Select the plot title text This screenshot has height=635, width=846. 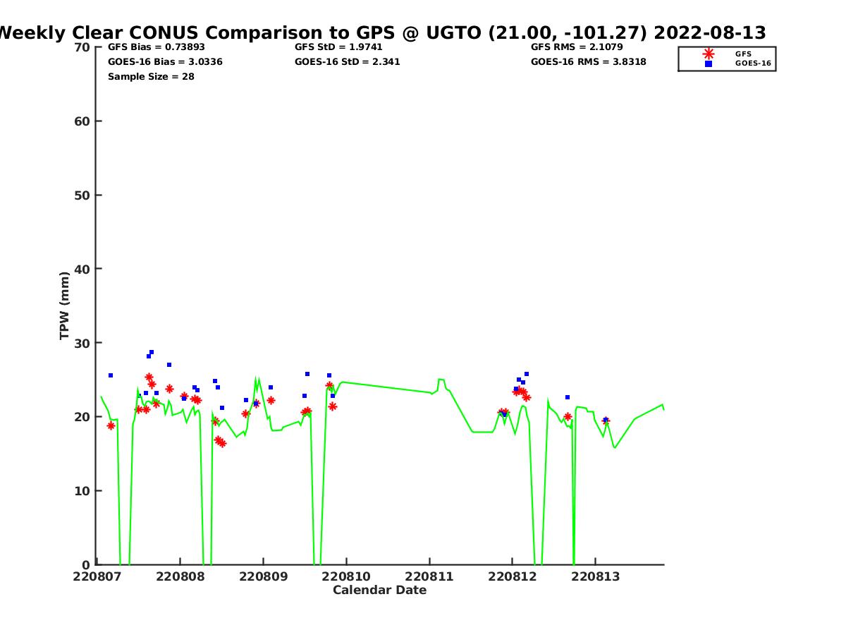[381, 32]
